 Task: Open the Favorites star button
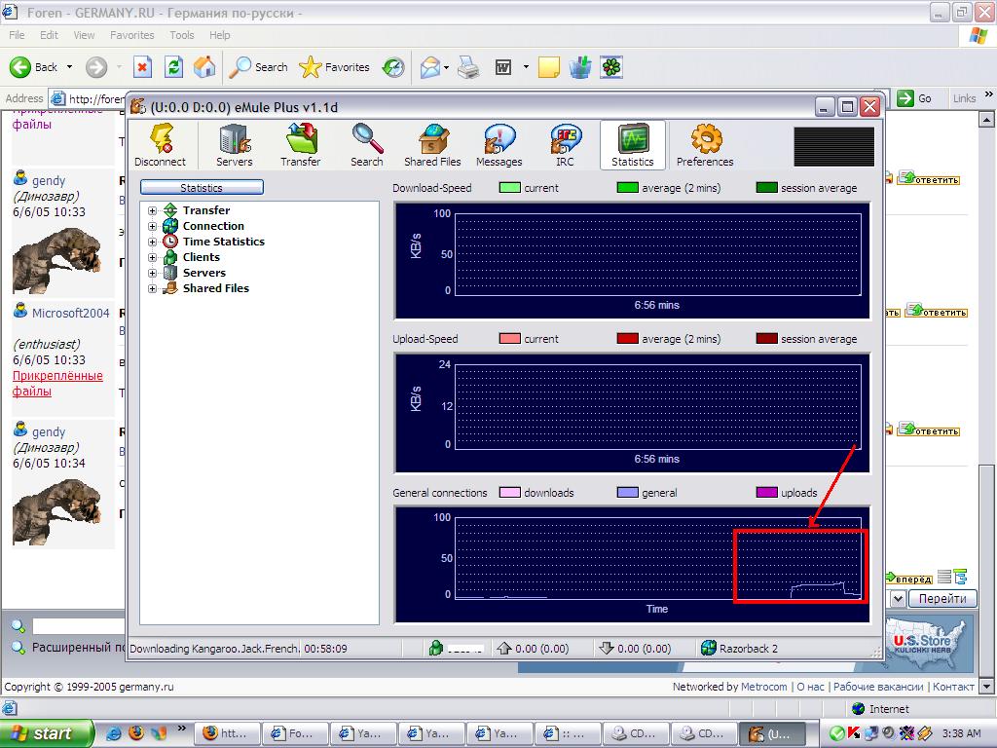click(x=335, y=67)
